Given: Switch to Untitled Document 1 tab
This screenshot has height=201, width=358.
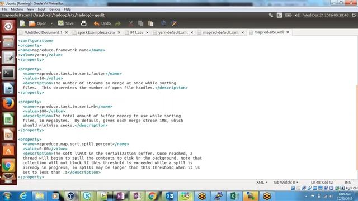Looking at the screenshot, I should (x=43, y=32).
